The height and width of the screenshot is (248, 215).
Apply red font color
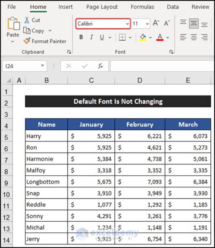(160, 37)
